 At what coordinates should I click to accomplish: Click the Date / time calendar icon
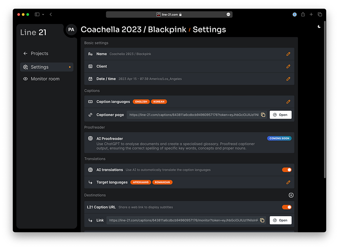click(90, 79)
